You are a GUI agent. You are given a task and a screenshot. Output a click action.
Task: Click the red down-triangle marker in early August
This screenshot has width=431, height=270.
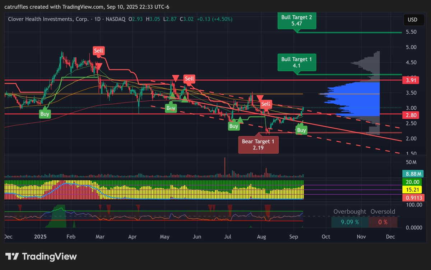[x=260, y=98]
